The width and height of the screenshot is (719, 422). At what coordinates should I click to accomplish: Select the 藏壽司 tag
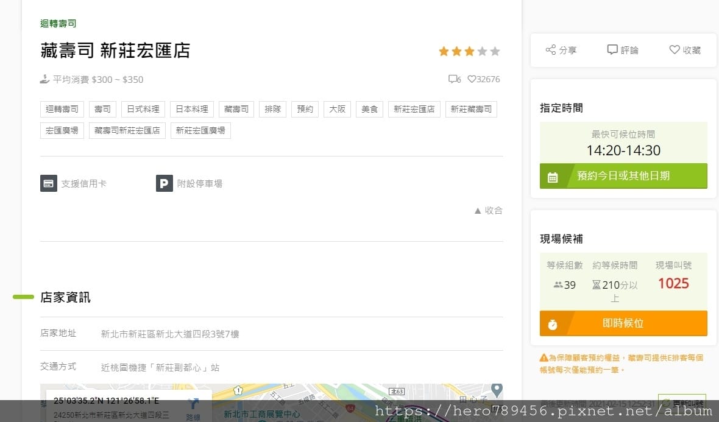(x=236, y=109)
